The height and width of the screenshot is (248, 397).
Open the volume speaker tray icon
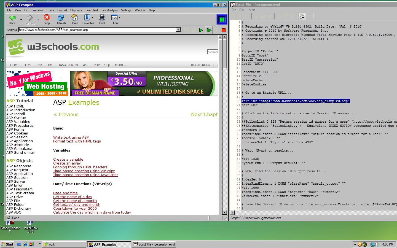click(377, 244)
